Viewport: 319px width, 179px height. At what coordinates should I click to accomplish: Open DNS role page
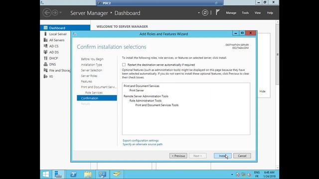tap(52, 64)
